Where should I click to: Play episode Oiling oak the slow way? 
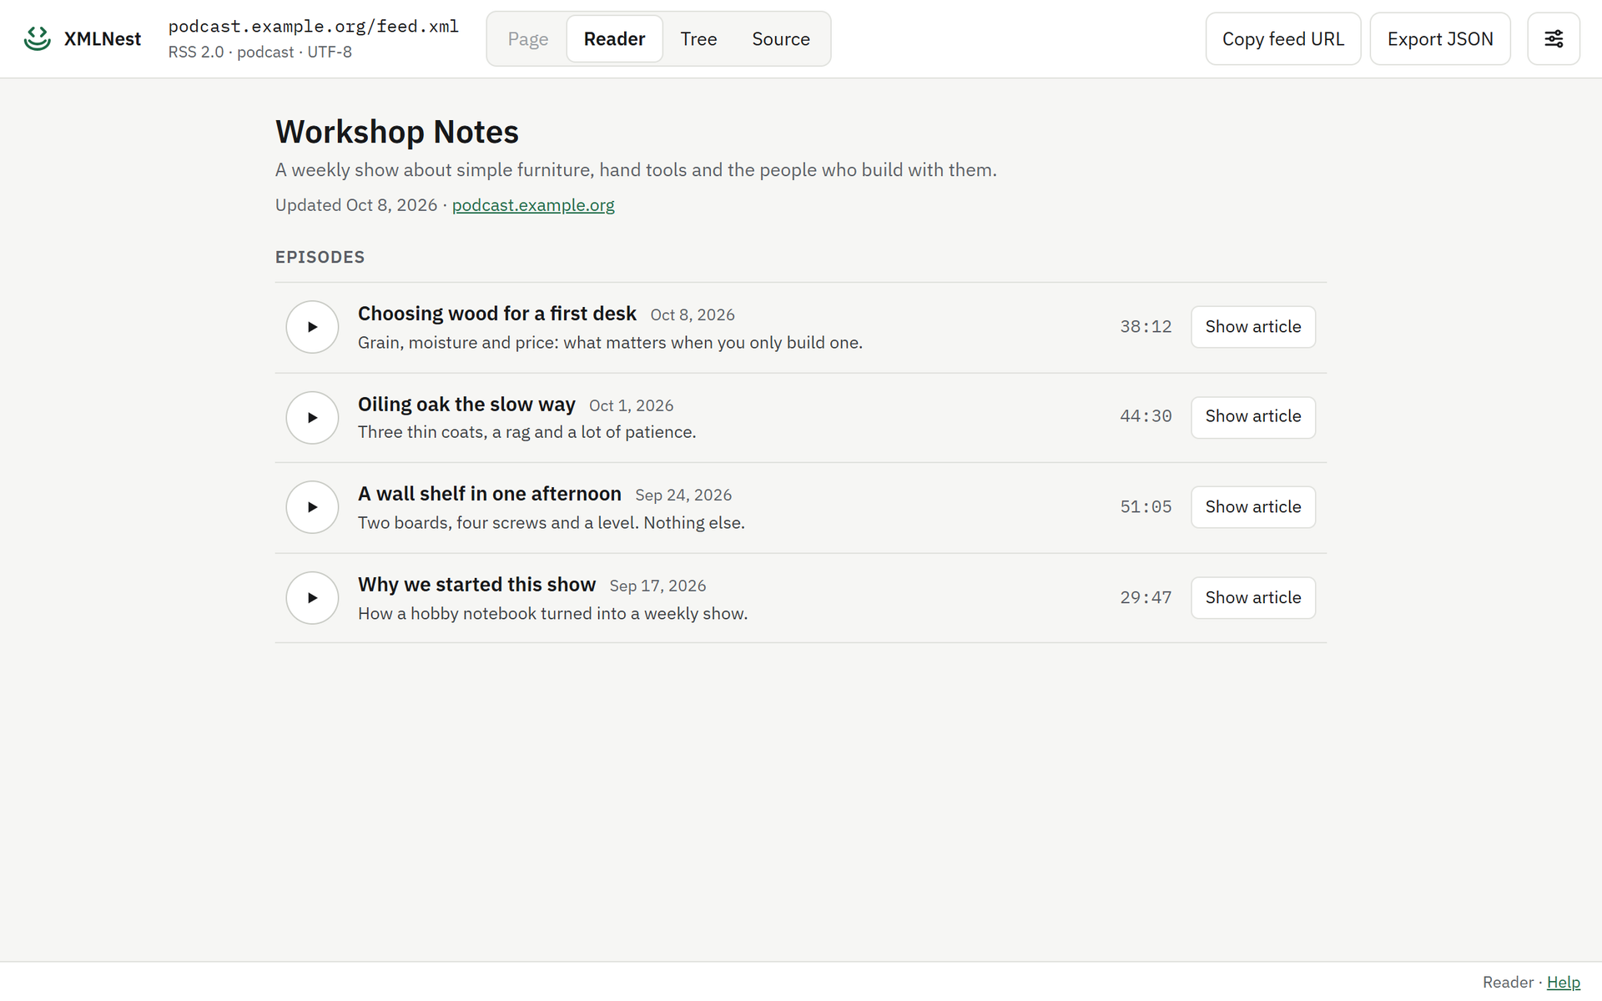tap(312, 418)
